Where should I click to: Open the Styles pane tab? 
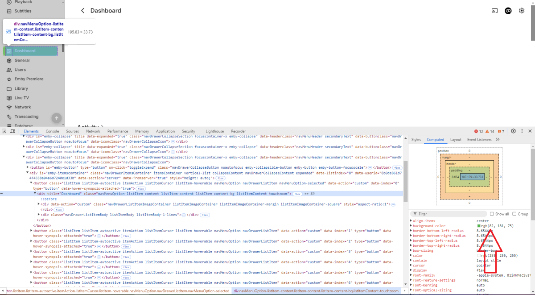(416, 140)
